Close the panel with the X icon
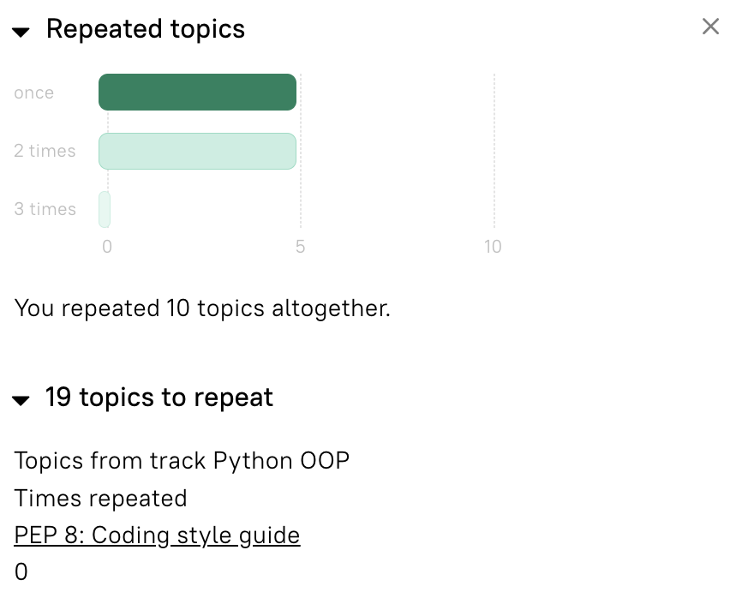Viewport: 730px width, 598px height. (710, 27)
